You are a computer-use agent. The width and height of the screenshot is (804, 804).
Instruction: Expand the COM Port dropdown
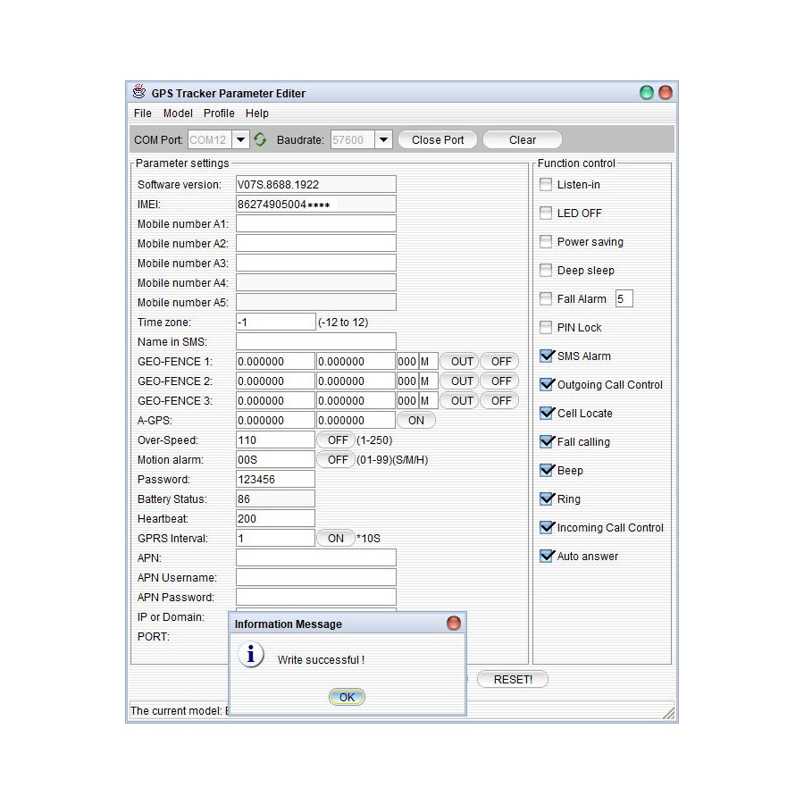(240, 139)
